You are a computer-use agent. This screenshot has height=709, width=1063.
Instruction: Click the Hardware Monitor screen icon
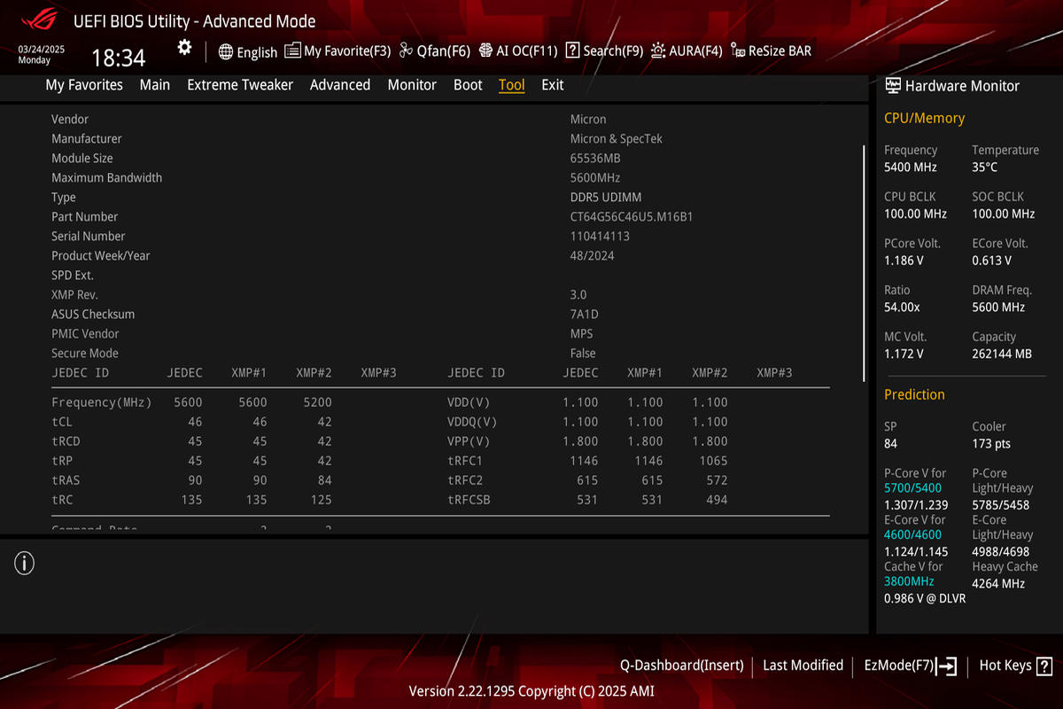tap(893, 86)
